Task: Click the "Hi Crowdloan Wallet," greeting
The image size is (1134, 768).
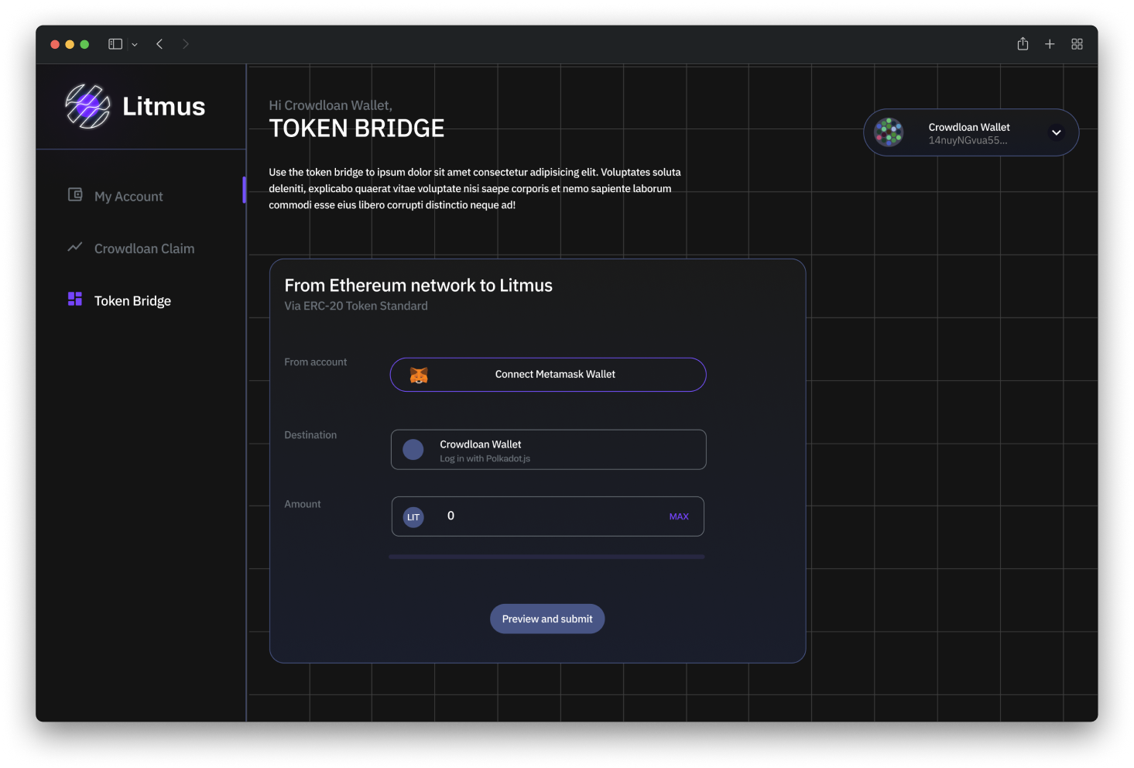Action: click(x=331, y=105)
